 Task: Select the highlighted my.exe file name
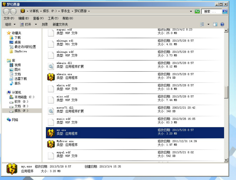61,130
